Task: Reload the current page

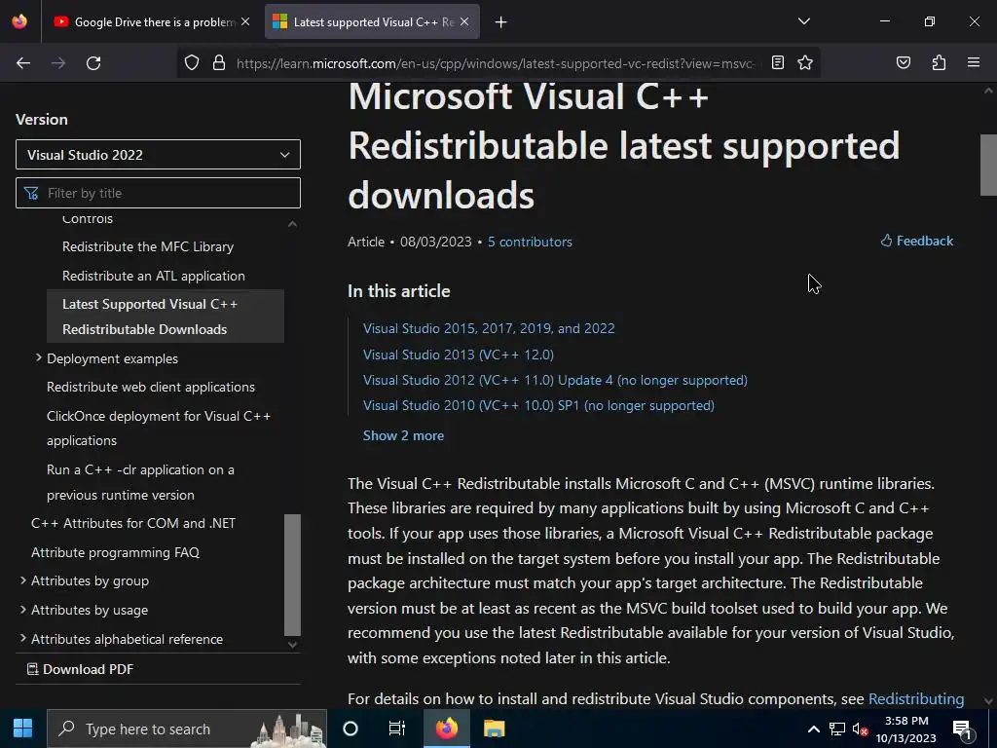Action: pyautogui.click(x=93, y=63)
